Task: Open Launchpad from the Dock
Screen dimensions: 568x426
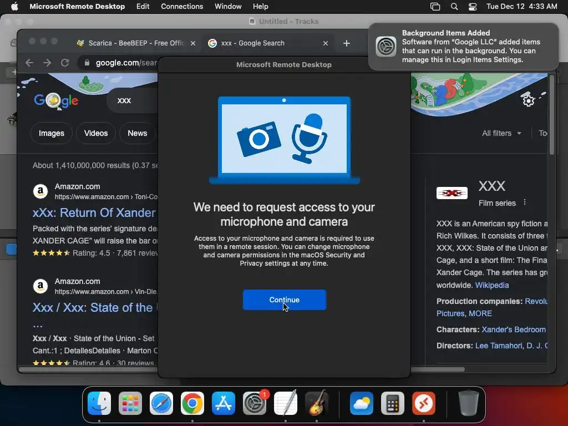Action: 130,403
